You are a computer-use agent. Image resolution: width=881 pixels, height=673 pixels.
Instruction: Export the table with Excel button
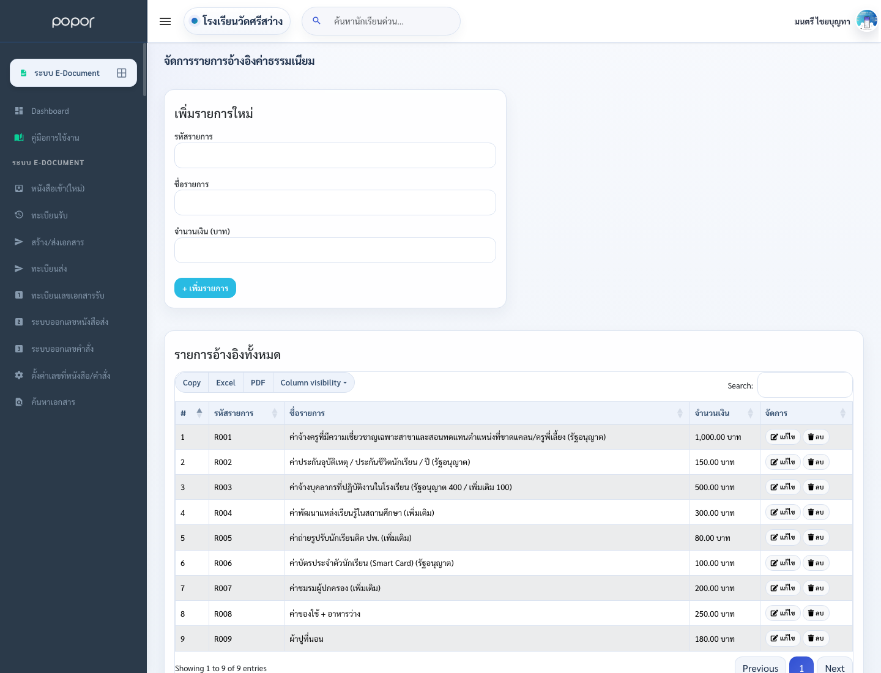point(226,382)
